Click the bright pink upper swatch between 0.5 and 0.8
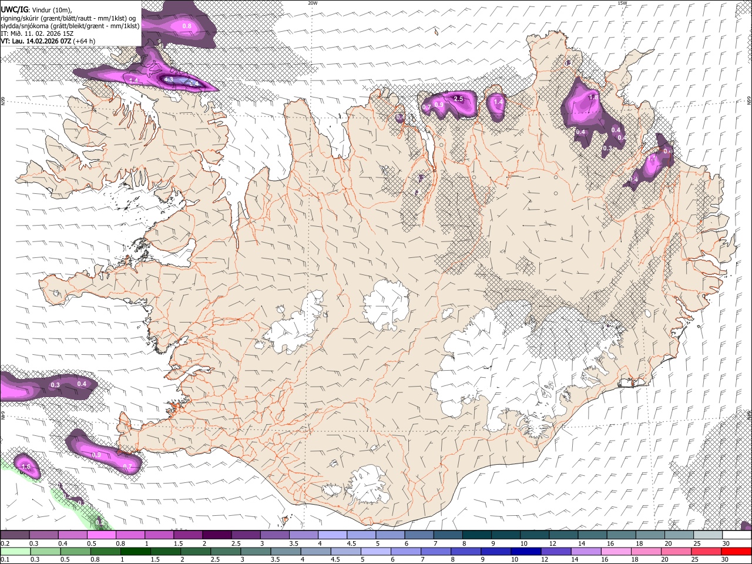This screenshot has width=752, height=564. pos(101,535)
